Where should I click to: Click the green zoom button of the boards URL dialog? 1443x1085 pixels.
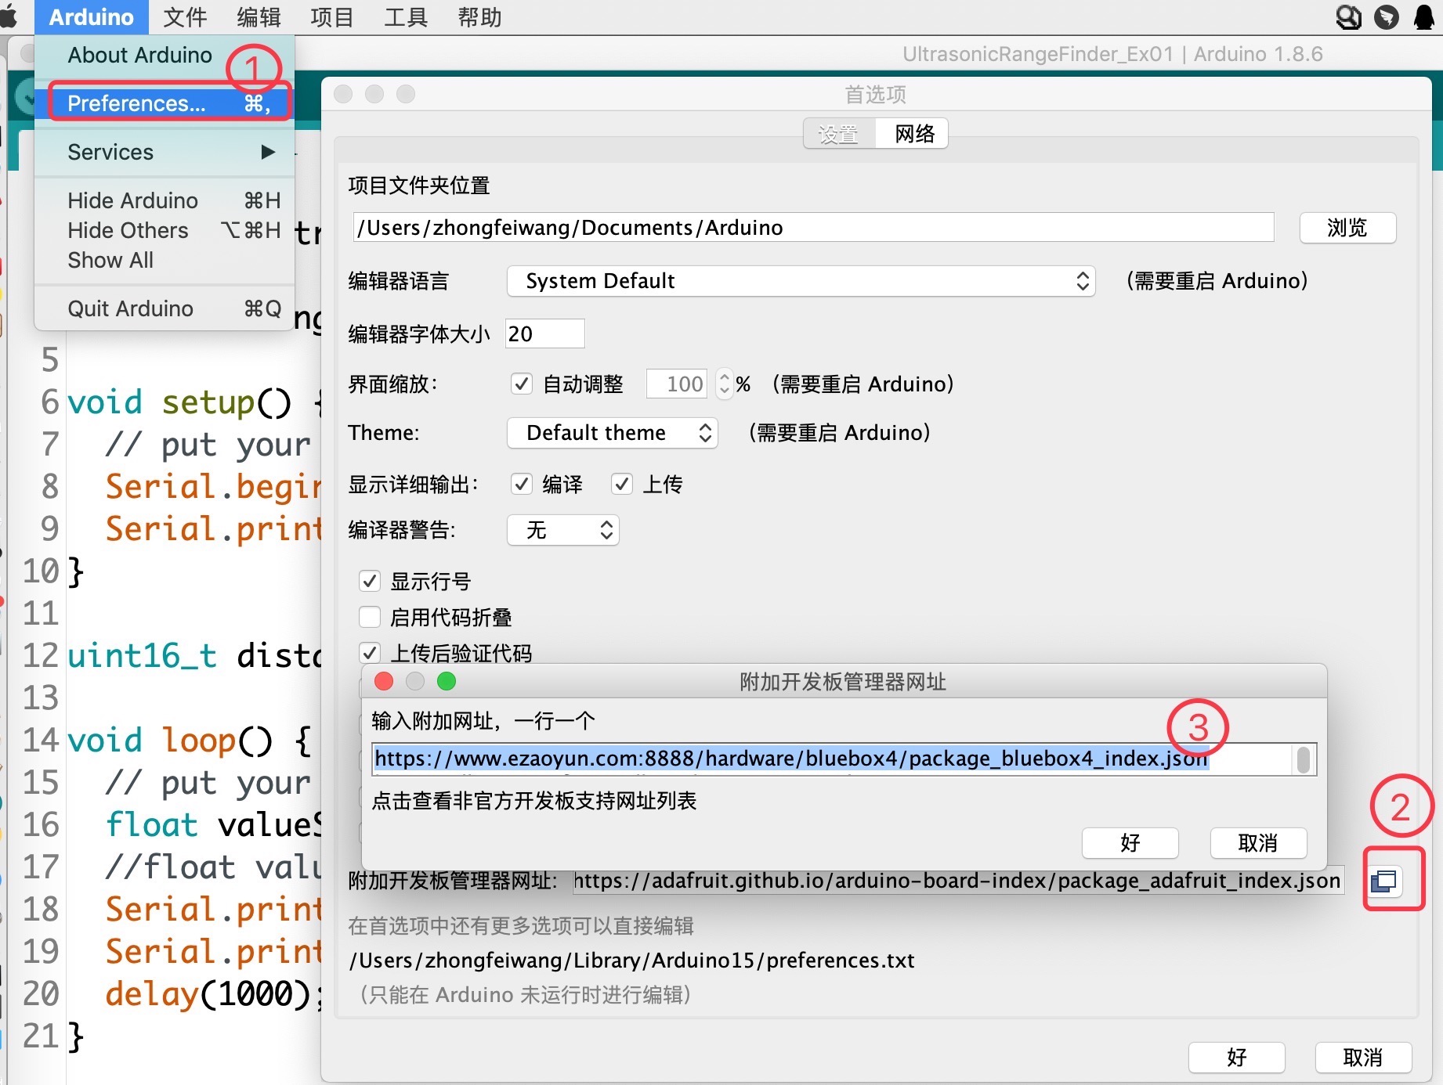click(447, 681)
